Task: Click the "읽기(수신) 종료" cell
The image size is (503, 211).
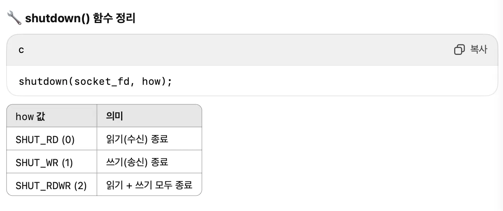Action: click(137, 139)
